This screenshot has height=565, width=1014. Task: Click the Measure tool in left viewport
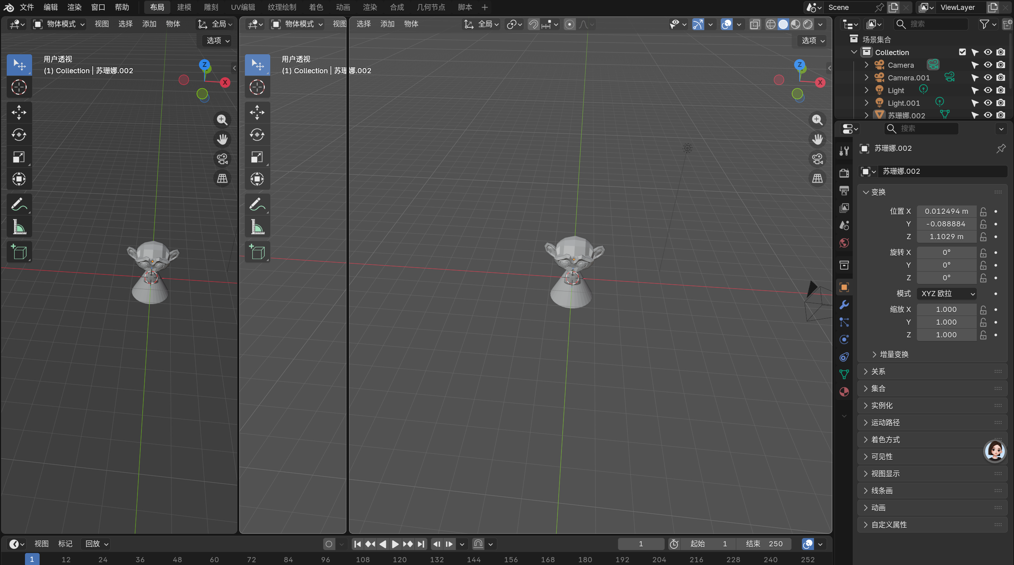[x=19, y=227]
